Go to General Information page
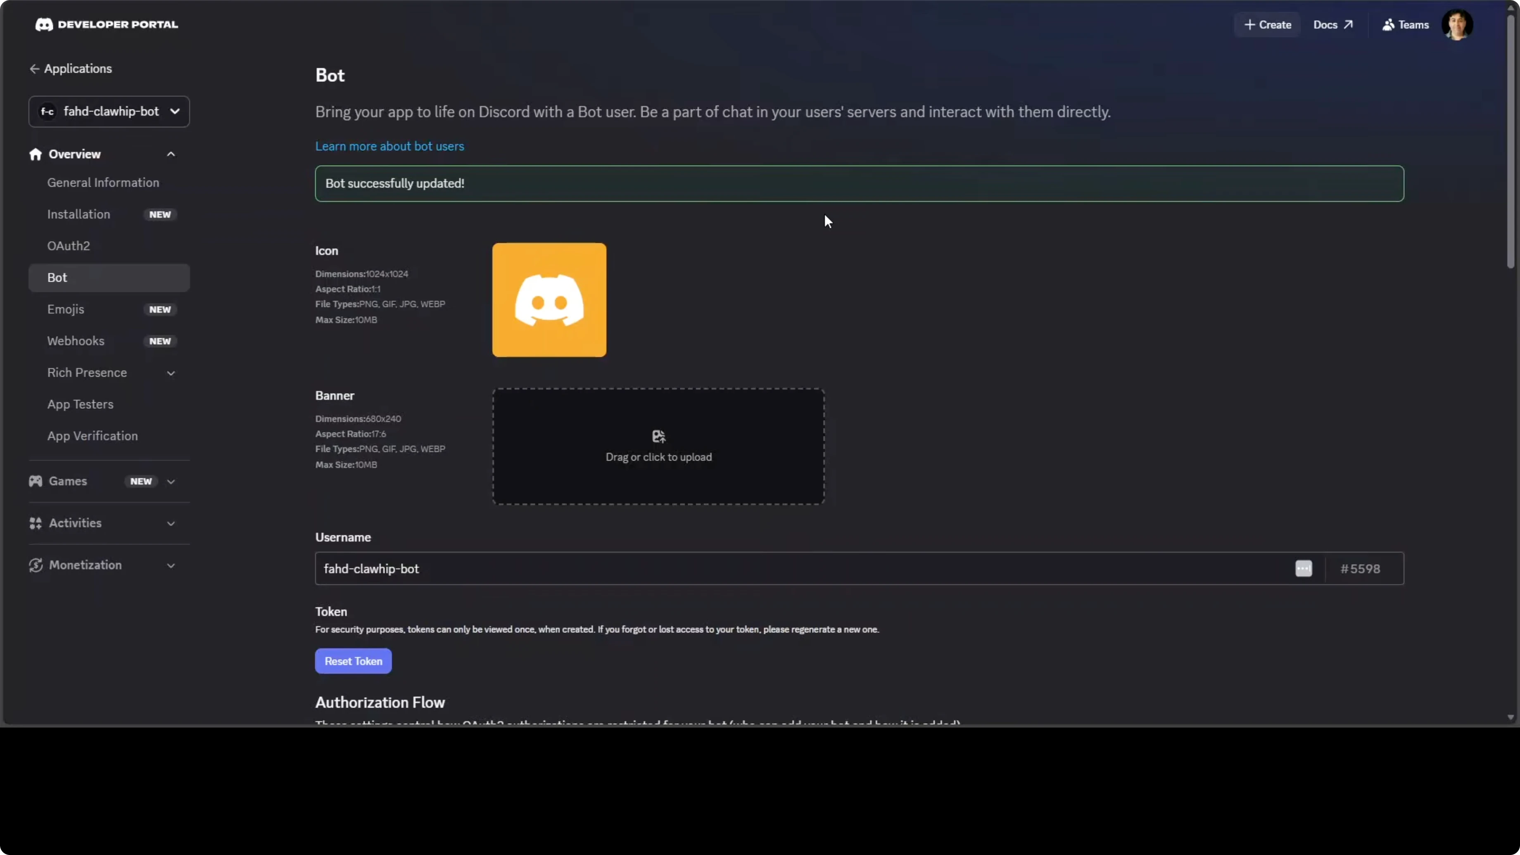The image size is (1520, 855). (103, 182)
